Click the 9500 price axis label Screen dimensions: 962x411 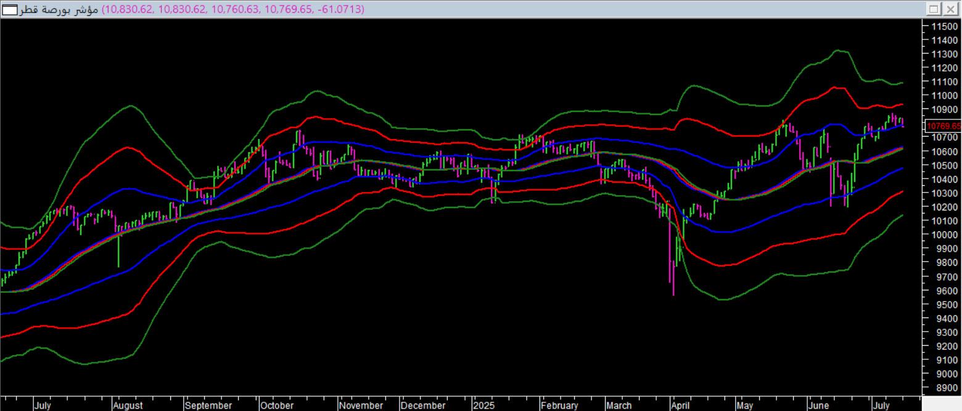pos(944,304)
